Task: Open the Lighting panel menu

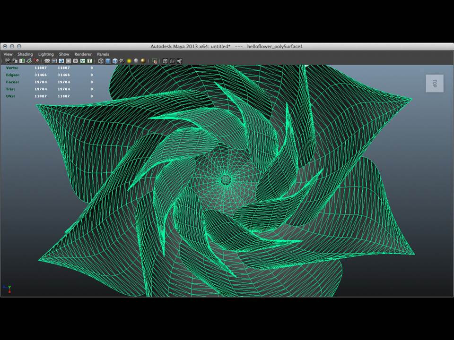Action: pyautogui.click(x=46, y=54)
